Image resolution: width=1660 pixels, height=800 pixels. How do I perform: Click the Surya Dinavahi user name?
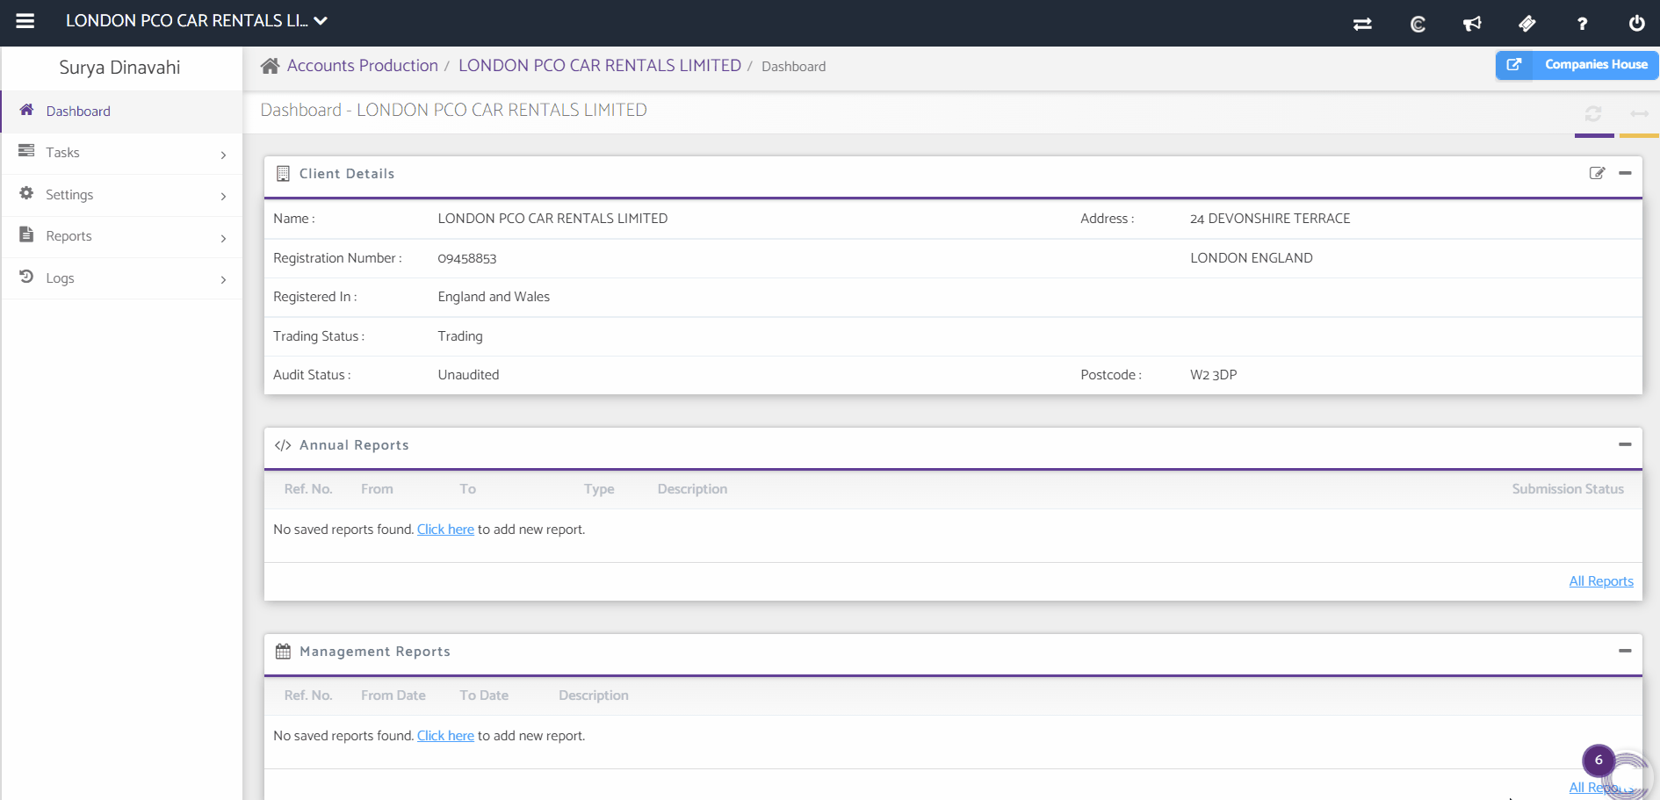coord(119,68)
